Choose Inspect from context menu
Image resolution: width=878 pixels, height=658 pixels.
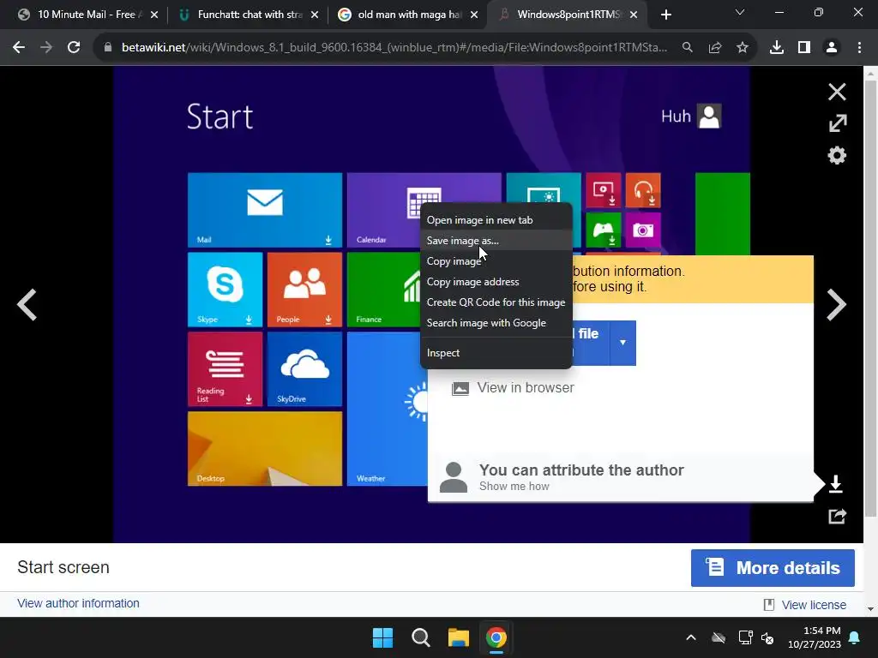click(496, 353)
